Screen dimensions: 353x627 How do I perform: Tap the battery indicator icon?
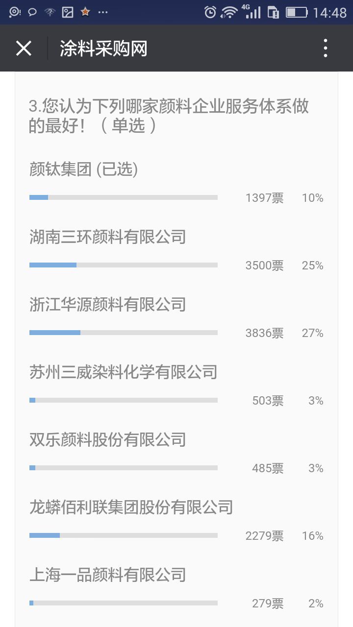297,12
